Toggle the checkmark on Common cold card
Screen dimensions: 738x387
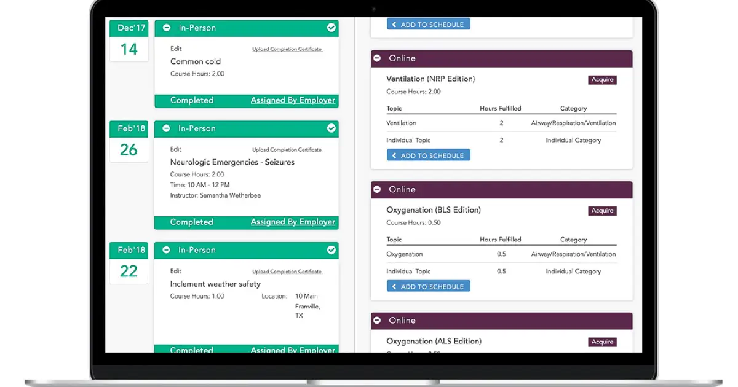[331, 28]
